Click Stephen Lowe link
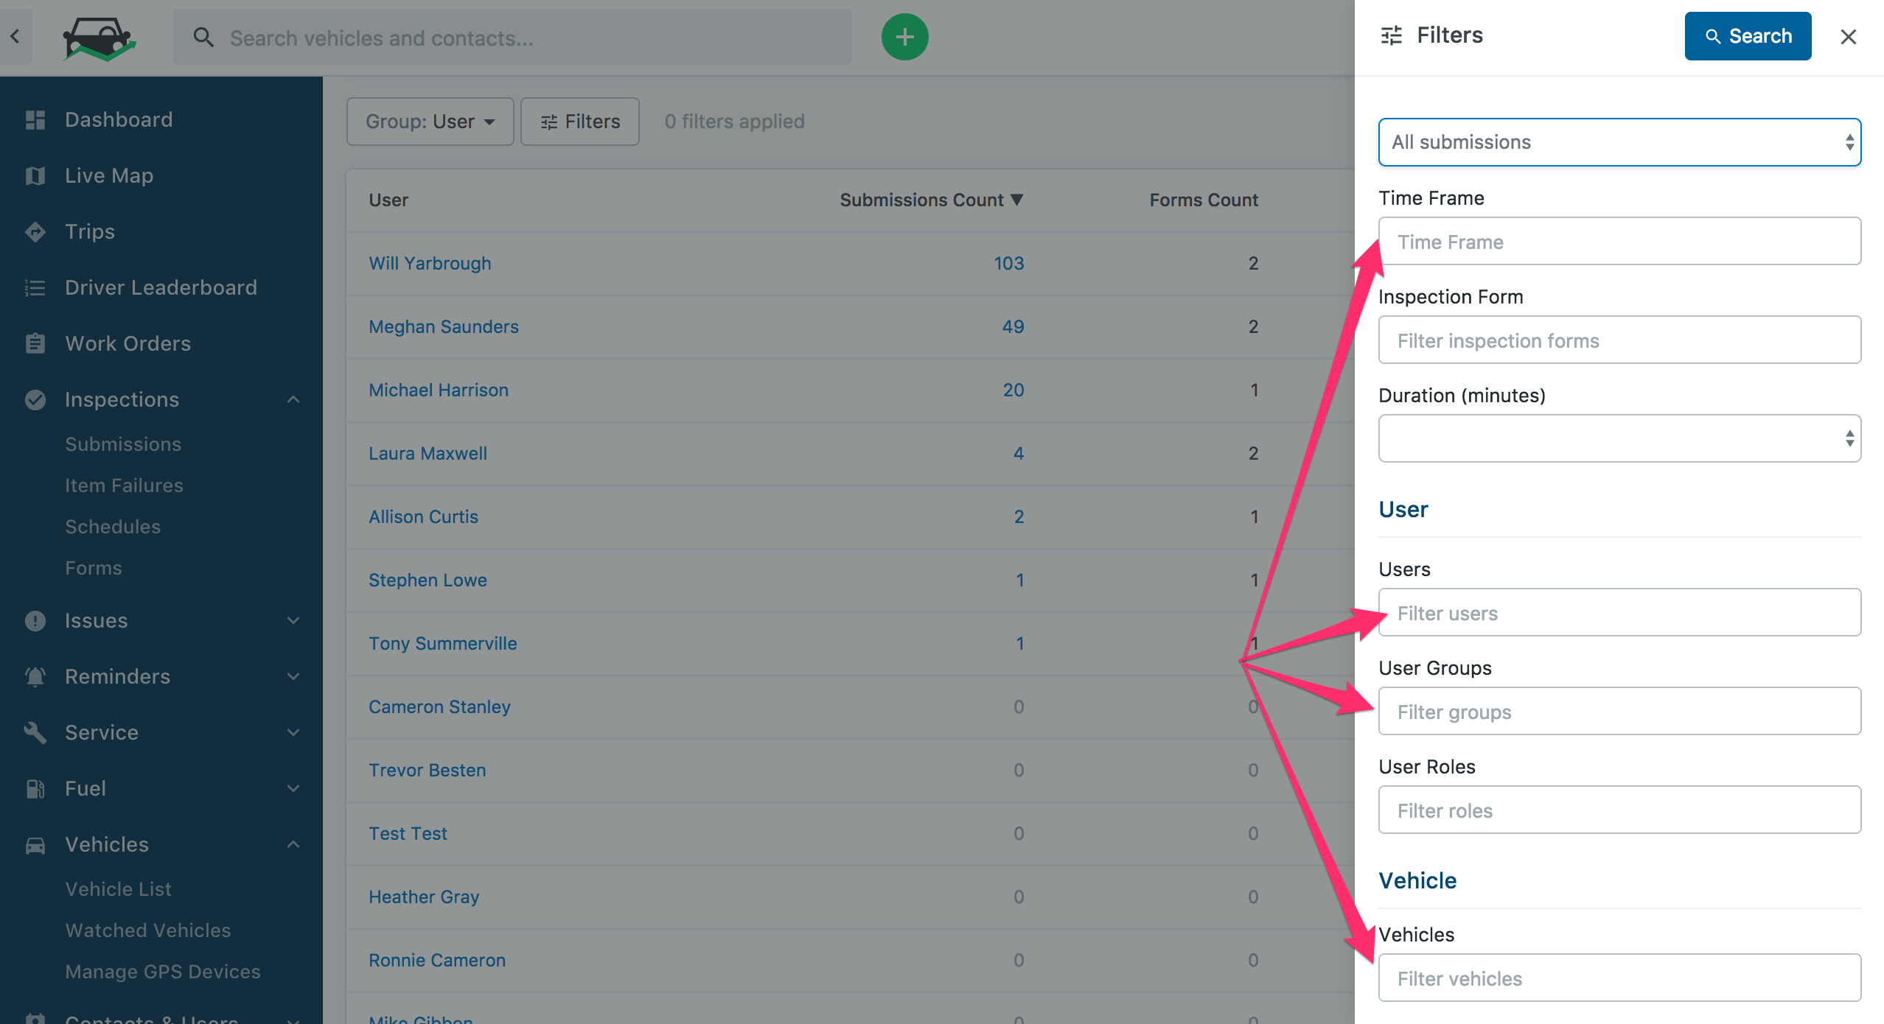1884x1024 pixels. [428, 580]
